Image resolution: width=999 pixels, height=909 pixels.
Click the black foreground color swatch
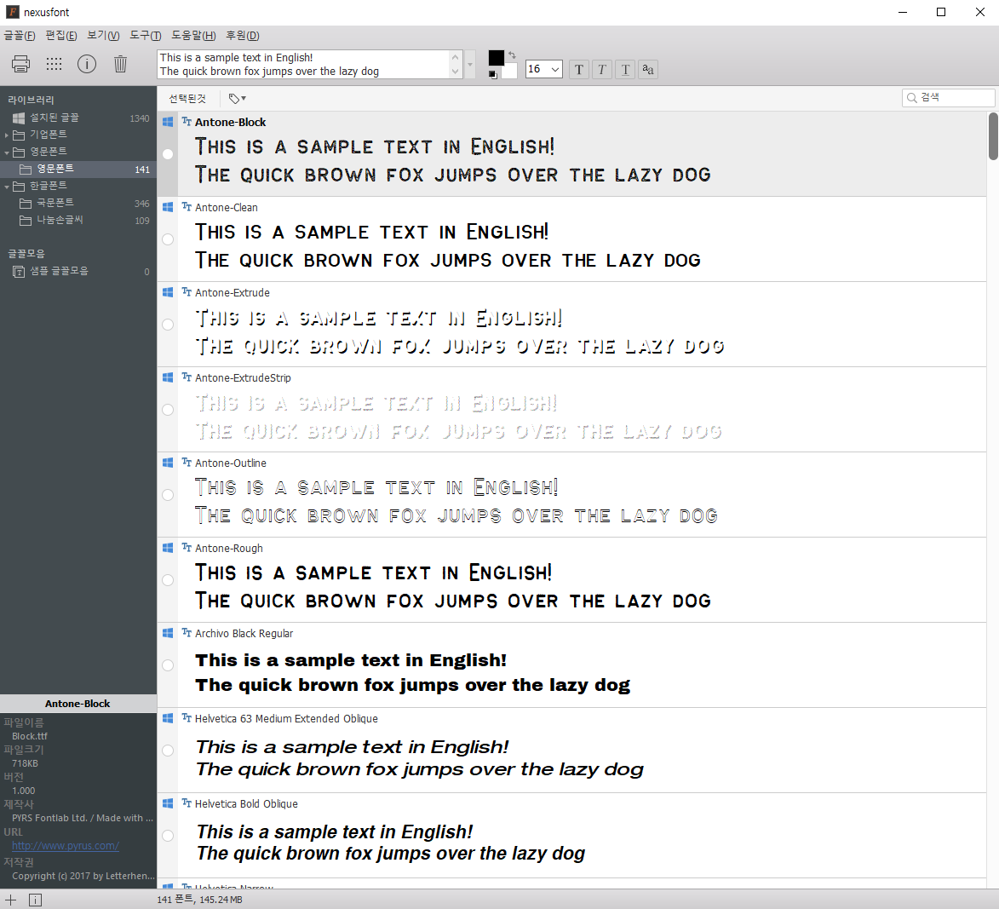point(497,58)
